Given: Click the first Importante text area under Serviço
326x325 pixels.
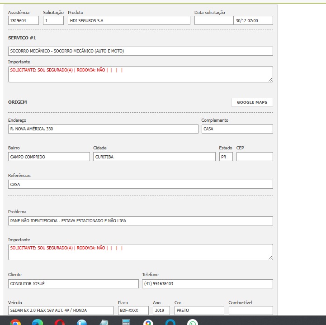Looking at the screenshot, I should pos(141,74).
